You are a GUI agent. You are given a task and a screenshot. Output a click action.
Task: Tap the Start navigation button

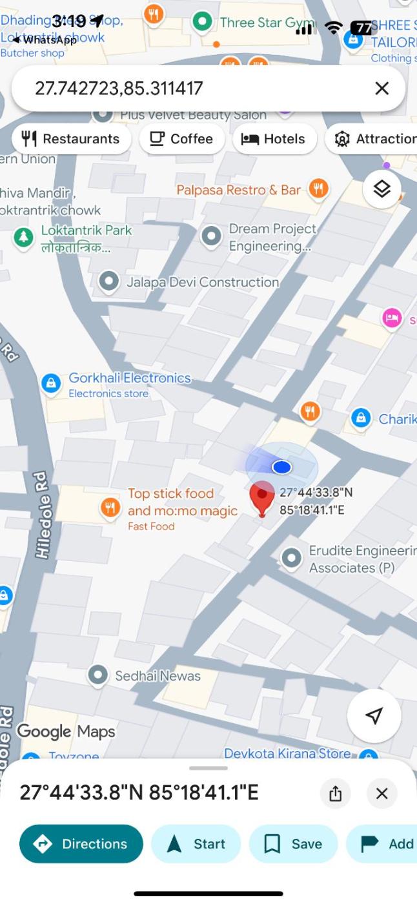point(196,844)
